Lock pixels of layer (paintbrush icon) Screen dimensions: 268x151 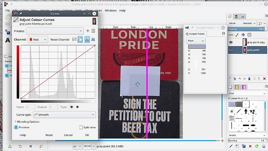click(237, 35)
